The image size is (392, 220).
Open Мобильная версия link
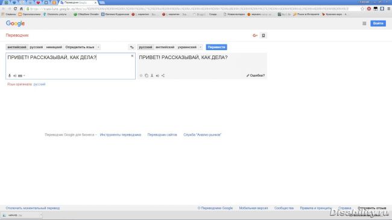coord(253,208)
